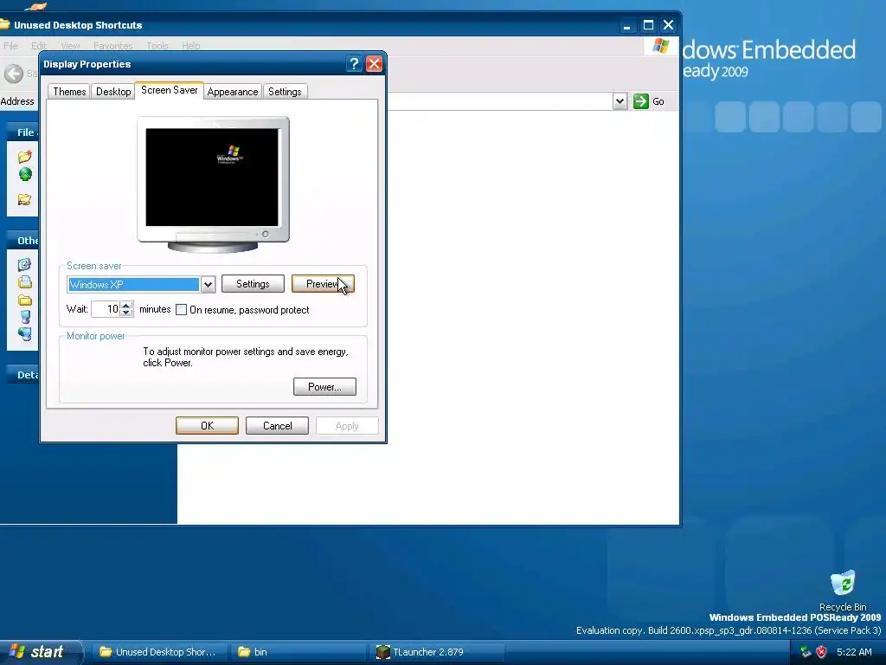Click the screen saver monitor preview image
The width and height of the screenshot is (886, 665).
tap(213, 184)
